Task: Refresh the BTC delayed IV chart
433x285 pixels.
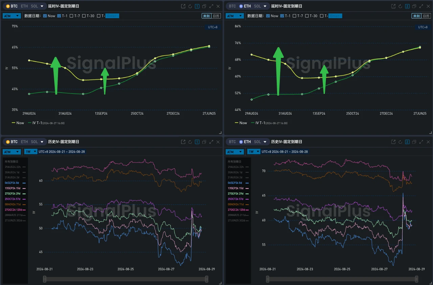Action: pos(190,6)
